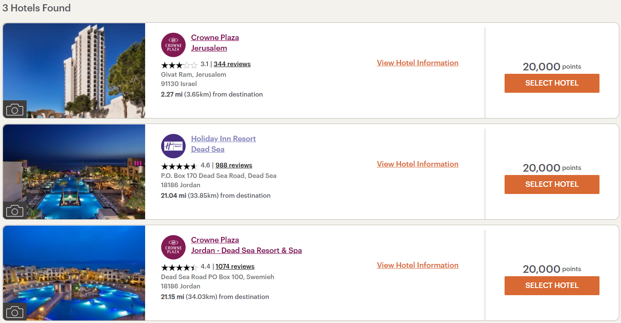This screenshot has height=323, width=621.
Task: Click the 4.4 star rating icons
Action: pos(179,267)
